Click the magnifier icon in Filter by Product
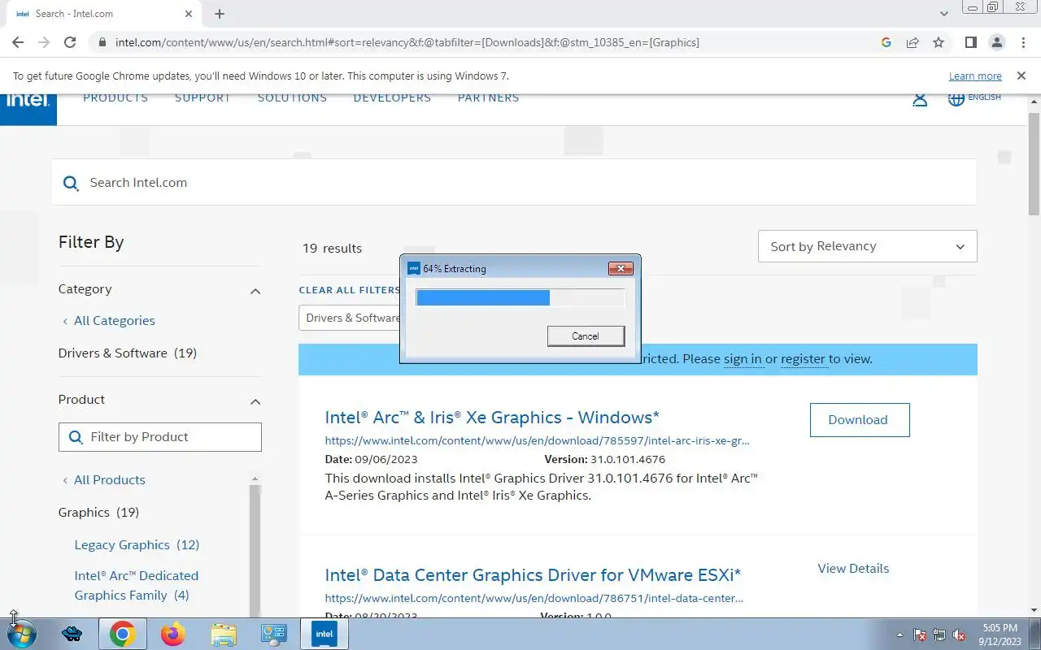This screenshot has height=650, width=1041. point(76,437)
